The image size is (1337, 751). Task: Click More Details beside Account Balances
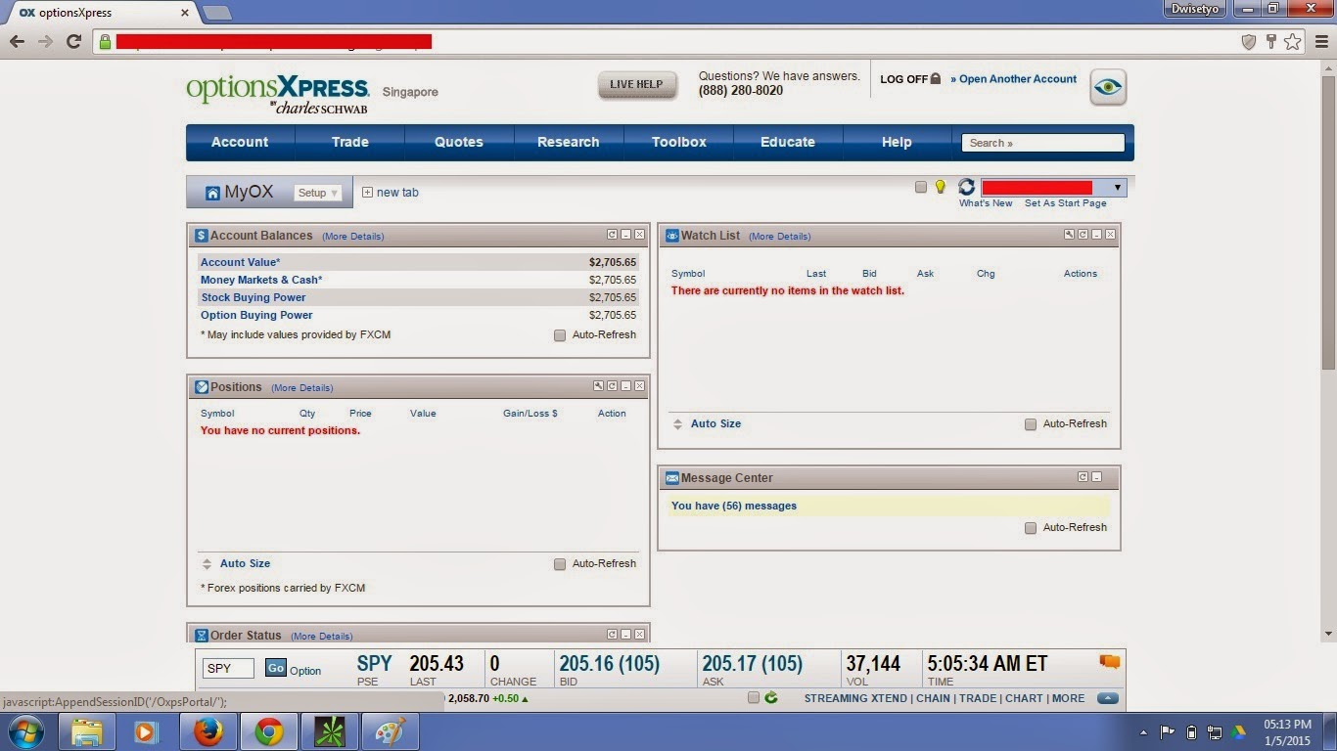click(353, 237)
